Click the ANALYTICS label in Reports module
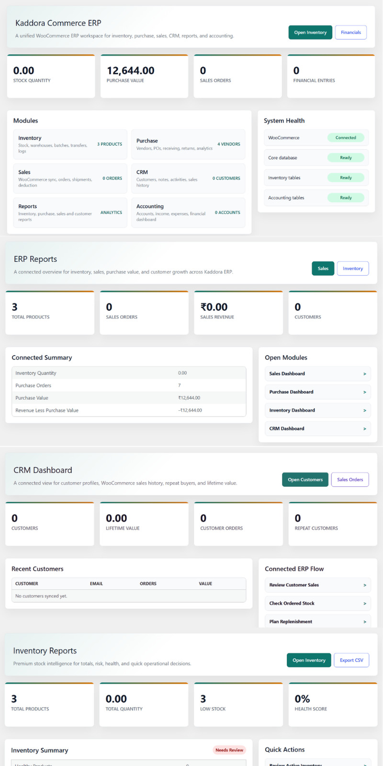This screenshot has height=766, width=383. pyautogui.click(x=111, y=213)
